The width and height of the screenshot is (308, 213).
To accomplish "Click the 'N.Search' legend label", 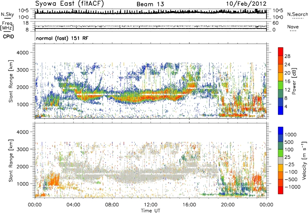I will [x=298, y=14].
